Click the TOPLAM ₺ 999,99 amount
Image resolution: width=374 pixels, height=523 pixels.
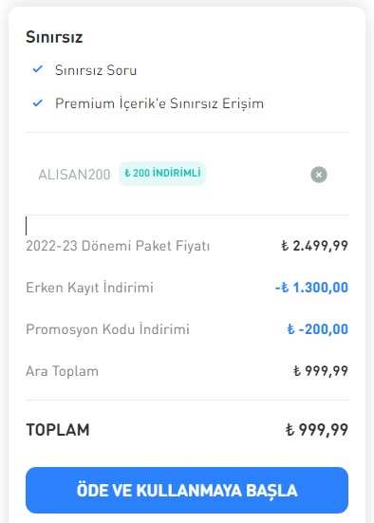click(x=317, y=430)
